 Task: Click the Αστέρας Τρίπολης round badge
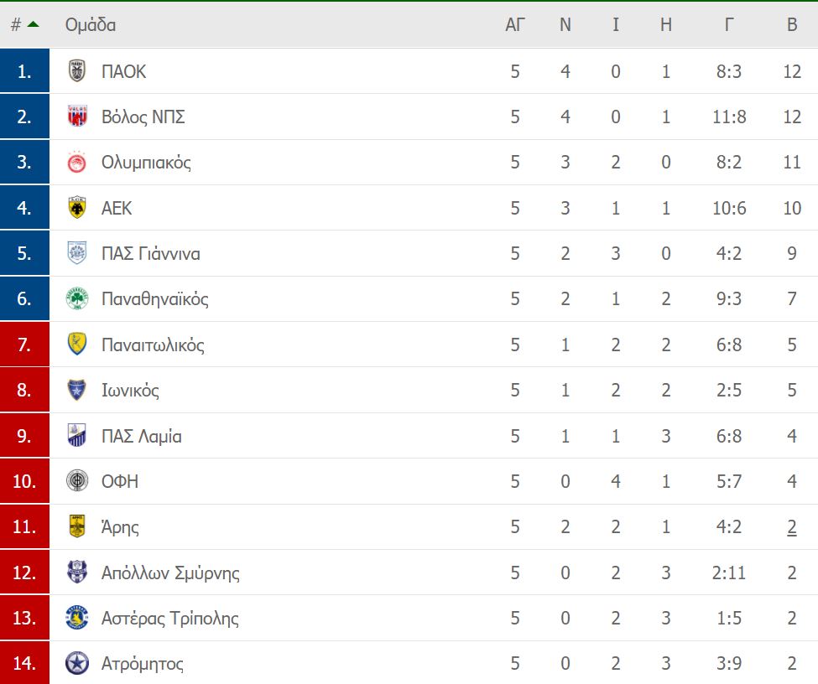click(77, 618)
